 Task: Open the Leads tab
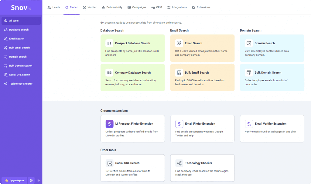coord(54,7)
